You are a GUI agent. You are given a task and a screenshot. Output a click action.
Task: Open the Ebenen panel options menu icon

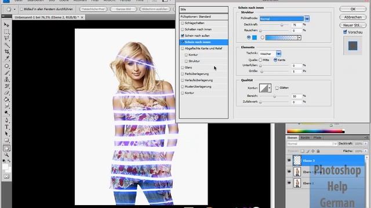[366, 138]
